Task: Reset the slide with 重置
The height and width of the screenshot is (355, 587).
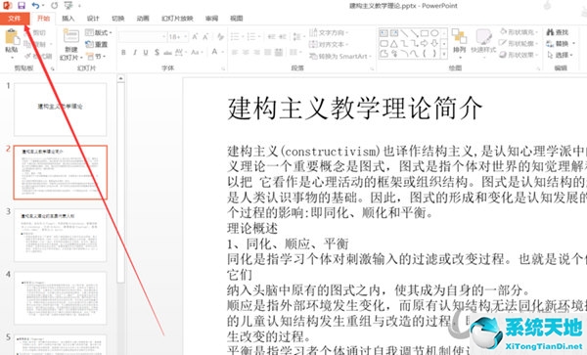Action: (97, 44)
